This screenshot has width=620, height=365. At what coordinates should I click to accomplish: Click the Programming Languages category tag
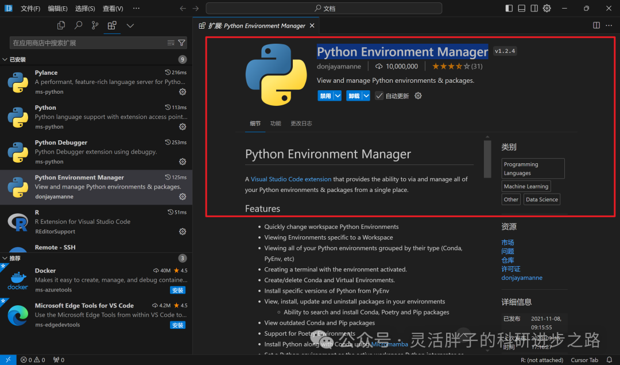[x=533, y=168]
